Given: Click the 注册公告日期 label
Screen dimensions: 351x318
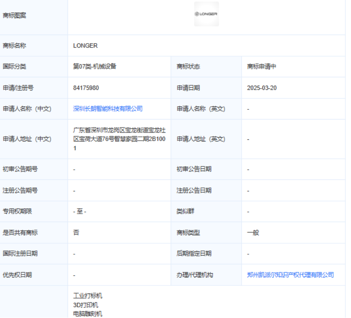Looking at the screenshot, I should click(x=194, y=190).
